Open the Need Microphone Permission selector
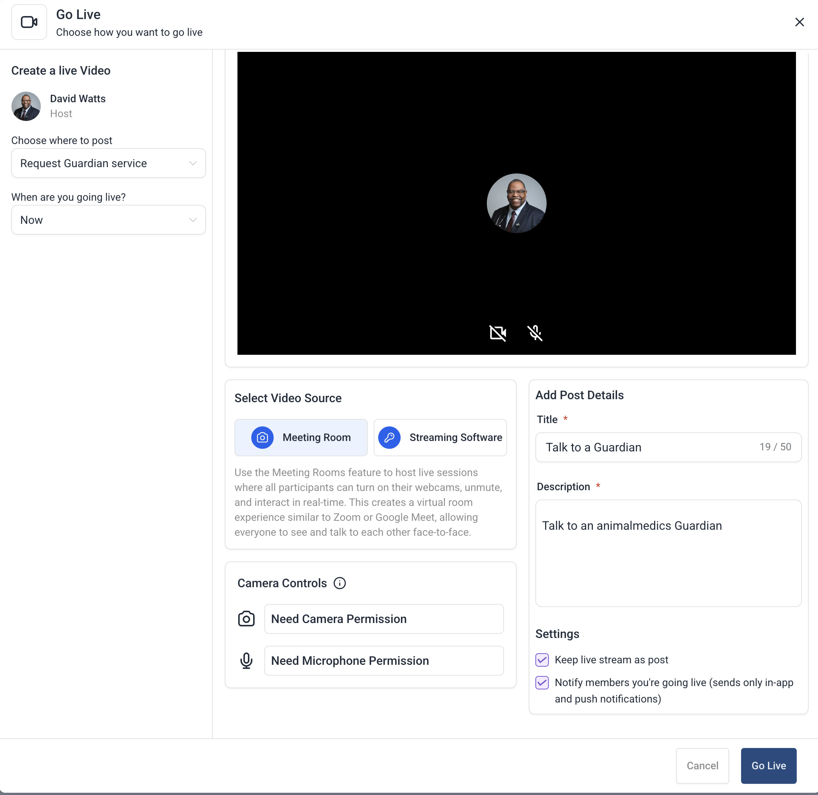 tap(383, 660)
